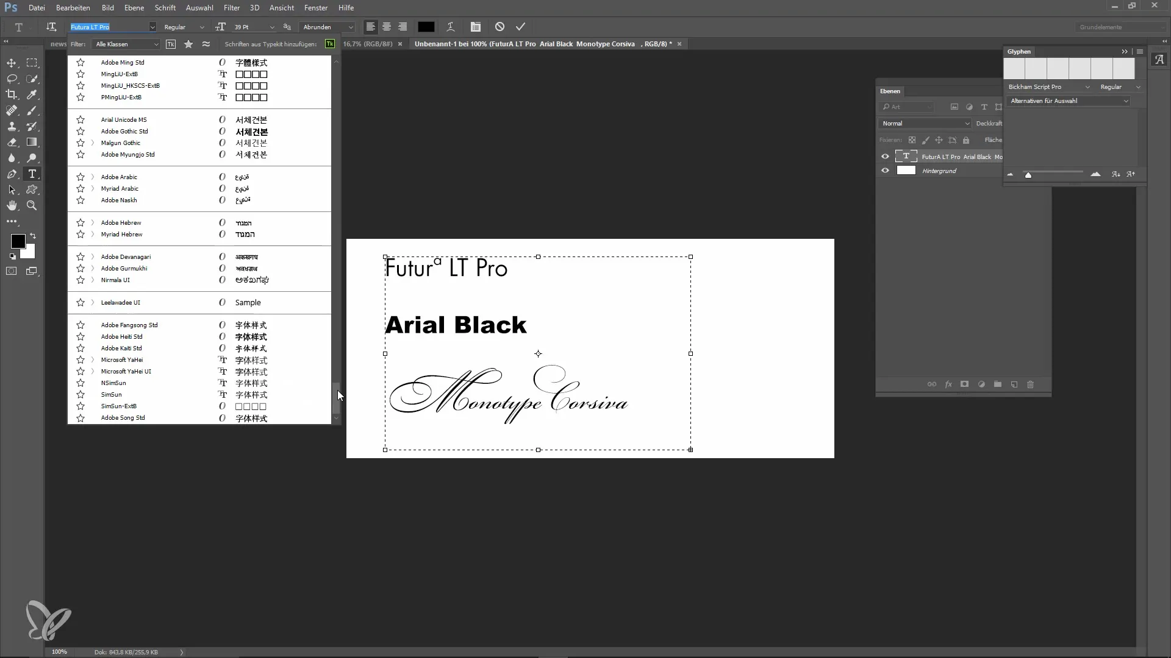This screenshot has height=658, width=1171.
Task: Open the Glyphs panel icon in dock
Action: (x=1159, y=59)
